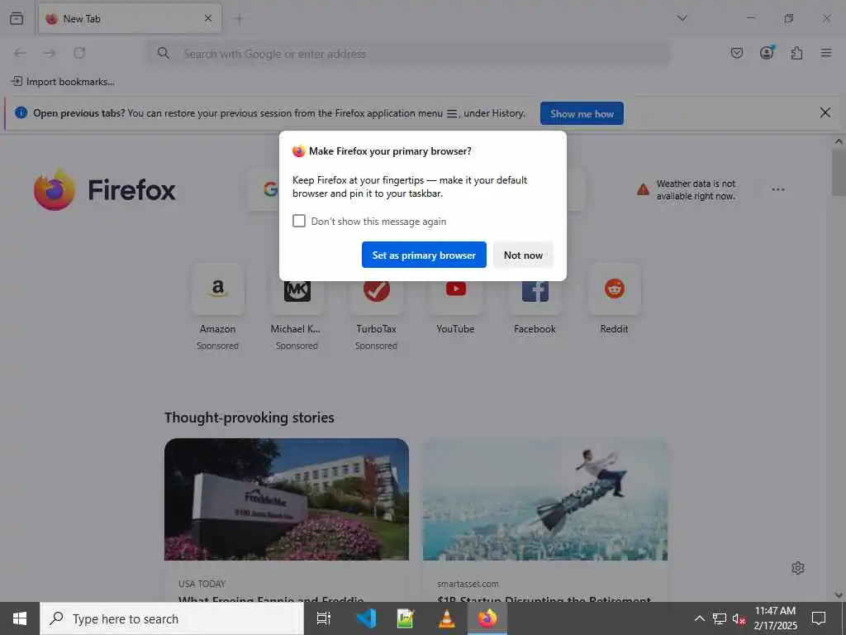The image size is (846, 635).
Task: Click Set as primary browser
Action: 424,255
